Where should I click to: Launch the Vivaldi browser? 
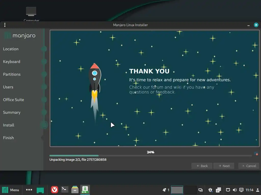[x=55, y=190]
